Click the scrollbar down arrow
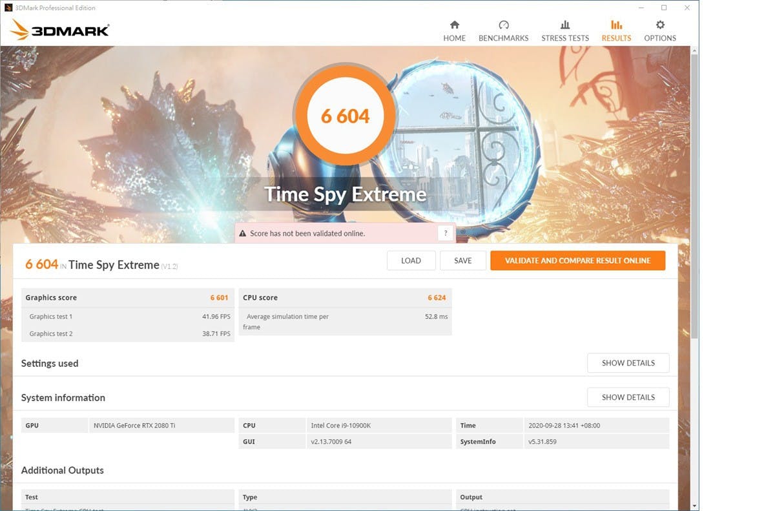 [694, 506]
